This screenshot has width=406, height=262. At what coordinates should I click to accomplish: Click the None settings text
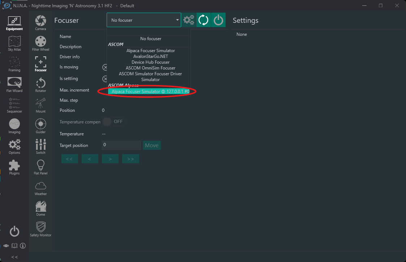point(242,34)
